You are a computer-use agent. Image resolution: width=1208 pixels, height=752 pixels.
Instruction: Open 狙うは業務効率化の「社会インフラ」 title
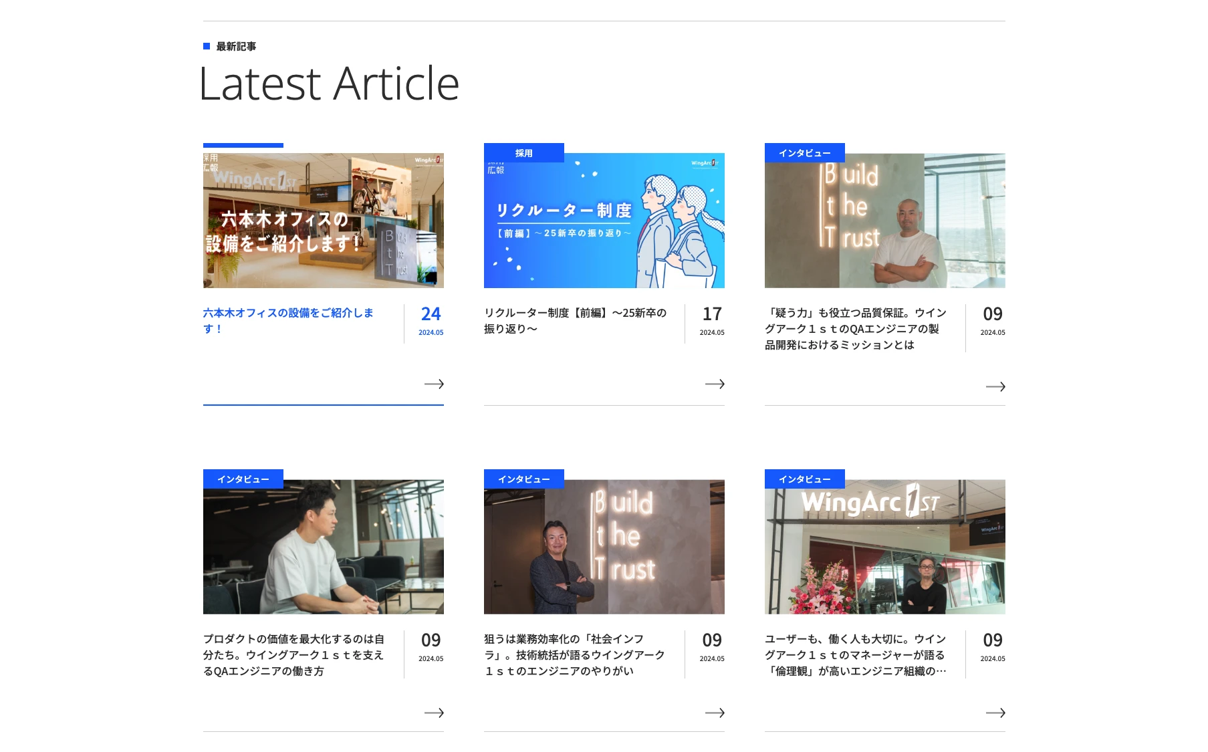tap(574, 654)
